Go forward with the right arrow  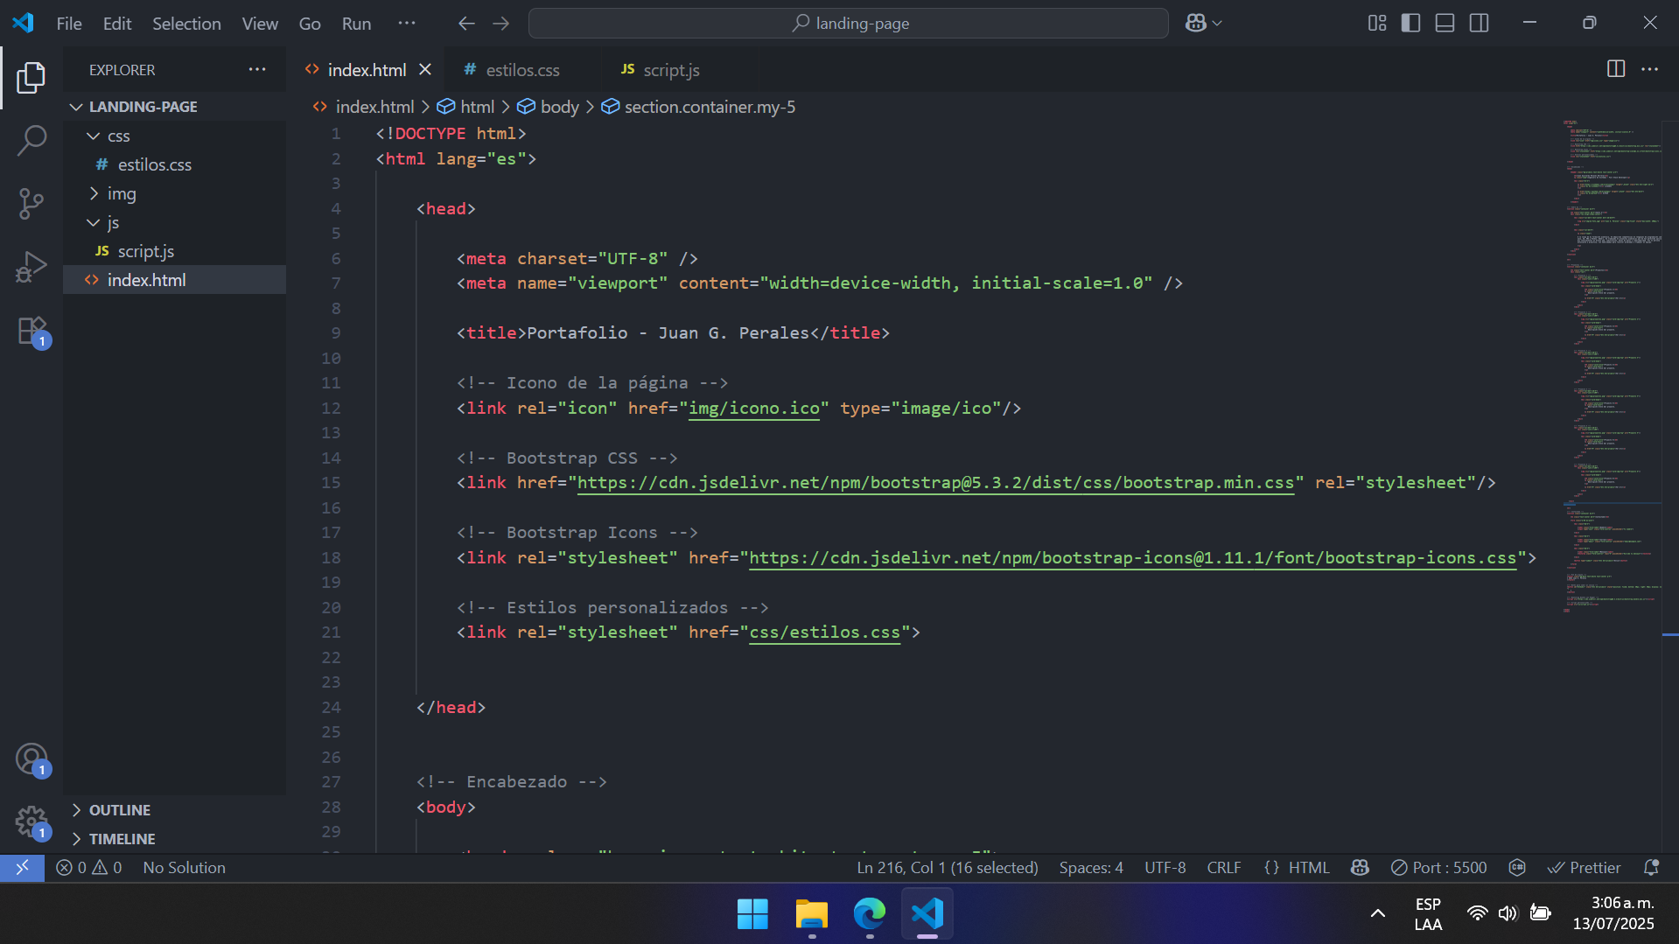coord(500,24)
